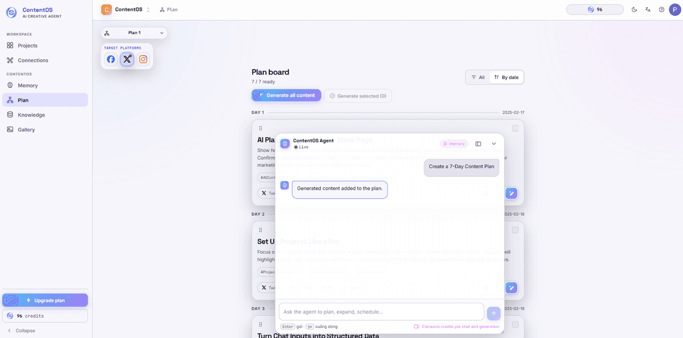
Task: Click the ContentOS logo icon in sidebar
Action: click(11, 12)
